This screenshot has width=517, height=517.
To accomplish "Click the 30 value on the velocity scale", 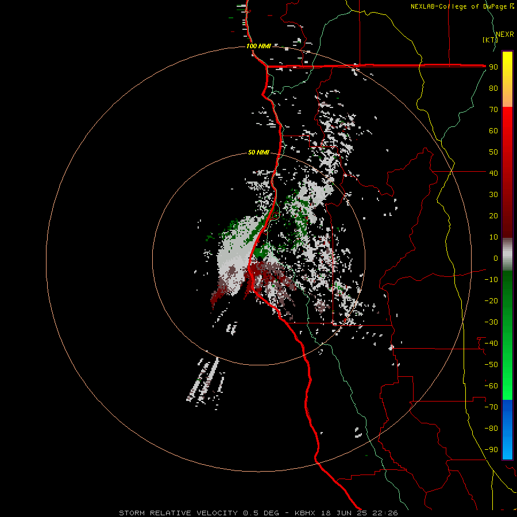I will pyautogui.click(x=493, y=195).
